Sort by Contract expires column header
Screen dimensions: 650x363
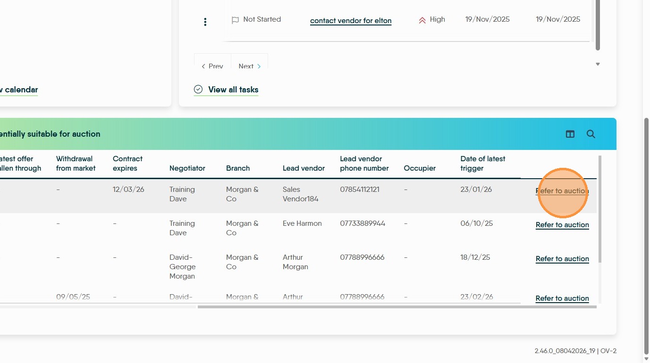coord(127,164)
